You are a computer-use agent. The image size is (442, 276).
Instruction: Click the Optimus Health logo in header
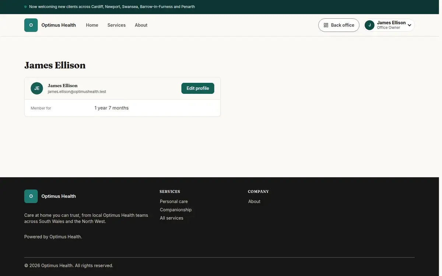tap(31, 25)
